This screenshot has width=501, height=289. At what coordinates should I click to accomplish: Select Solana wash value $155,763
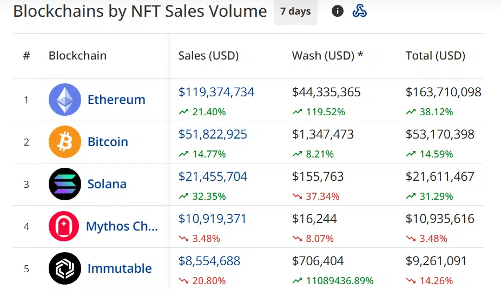coord(318,176)
